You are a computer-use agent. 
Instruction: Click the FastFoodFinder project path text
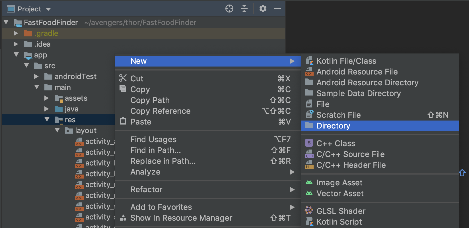coord(140,22)
